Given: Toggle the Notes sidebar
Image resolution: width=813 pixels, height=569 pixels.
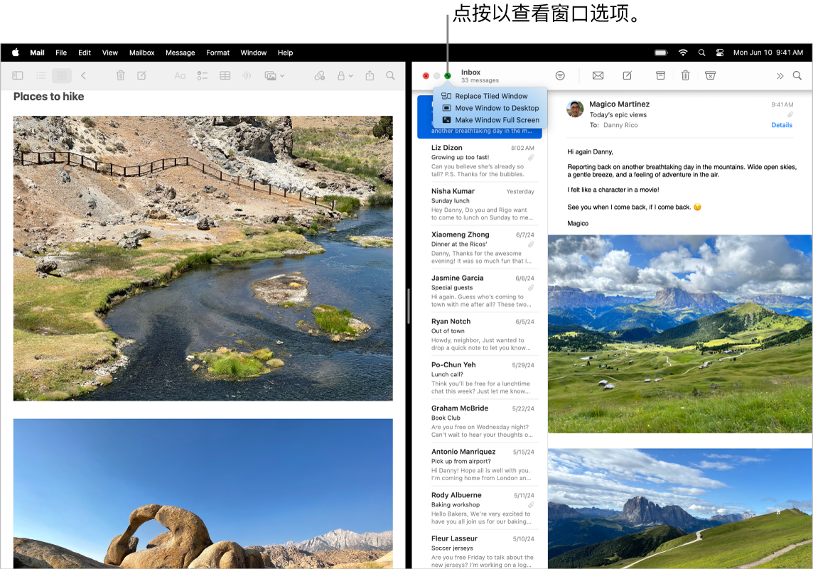Looking at the screenshot, I should [18, 75].
